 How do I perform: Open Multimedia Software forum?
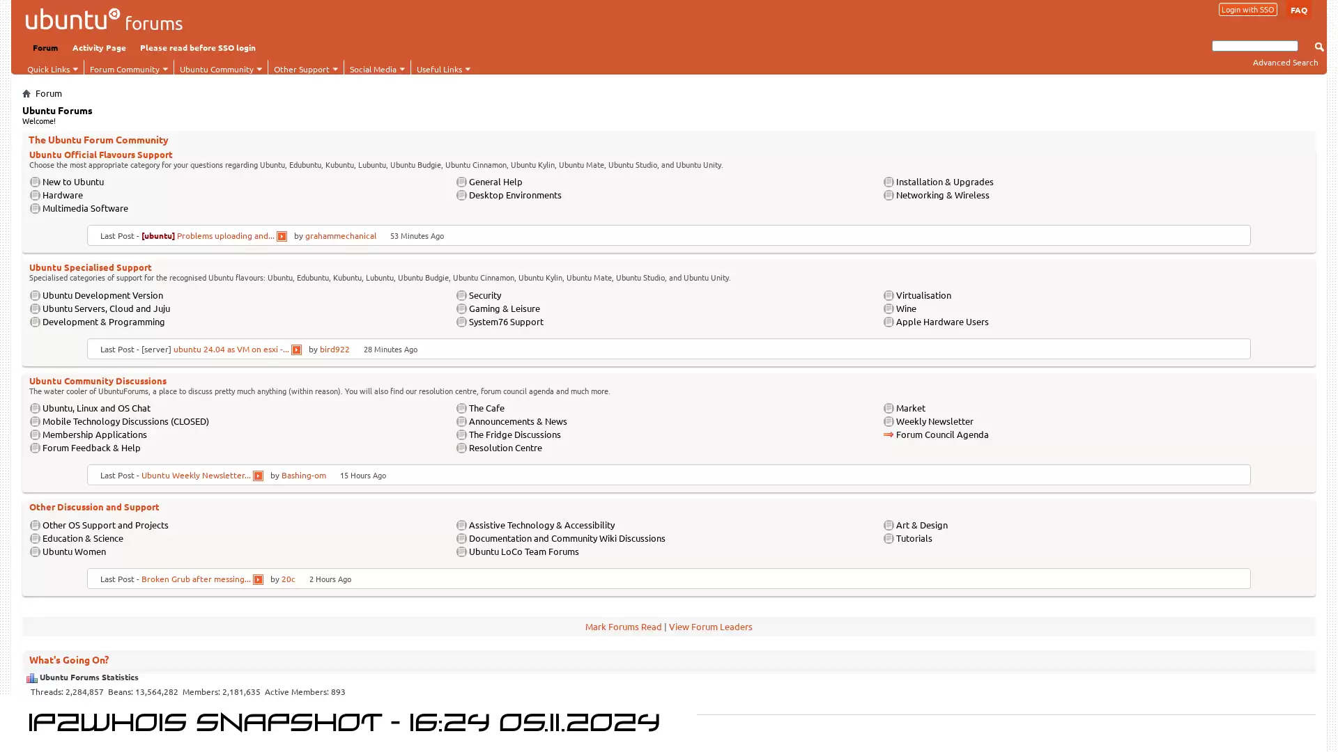(85, 209)
